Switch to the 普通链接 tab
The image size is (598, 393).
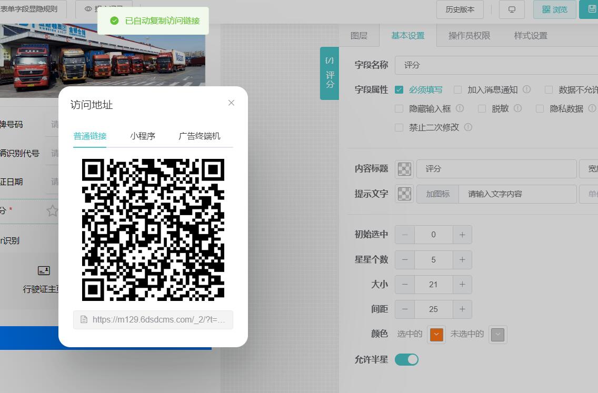pos(90,136)
